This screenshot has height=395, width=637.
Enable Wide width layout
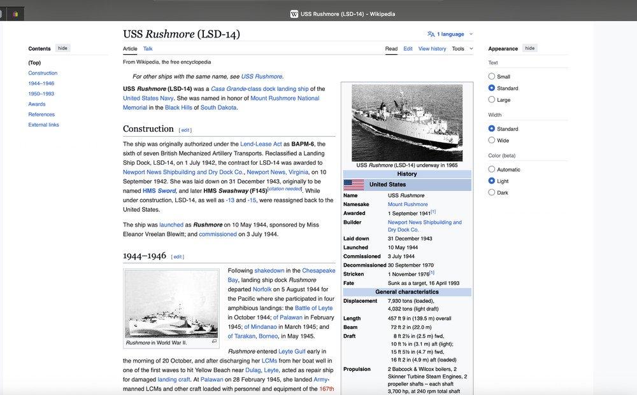click(x=492, y=141)
